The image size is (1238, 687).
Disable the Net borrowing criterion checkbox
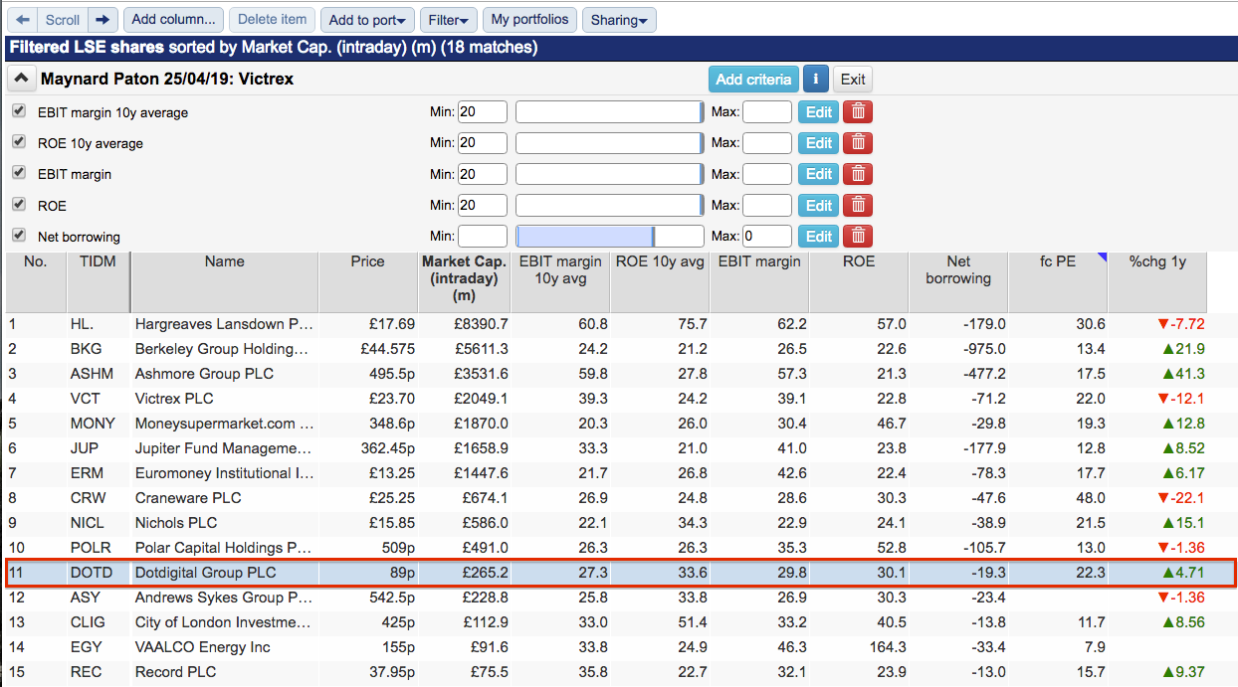pos(19,235)
